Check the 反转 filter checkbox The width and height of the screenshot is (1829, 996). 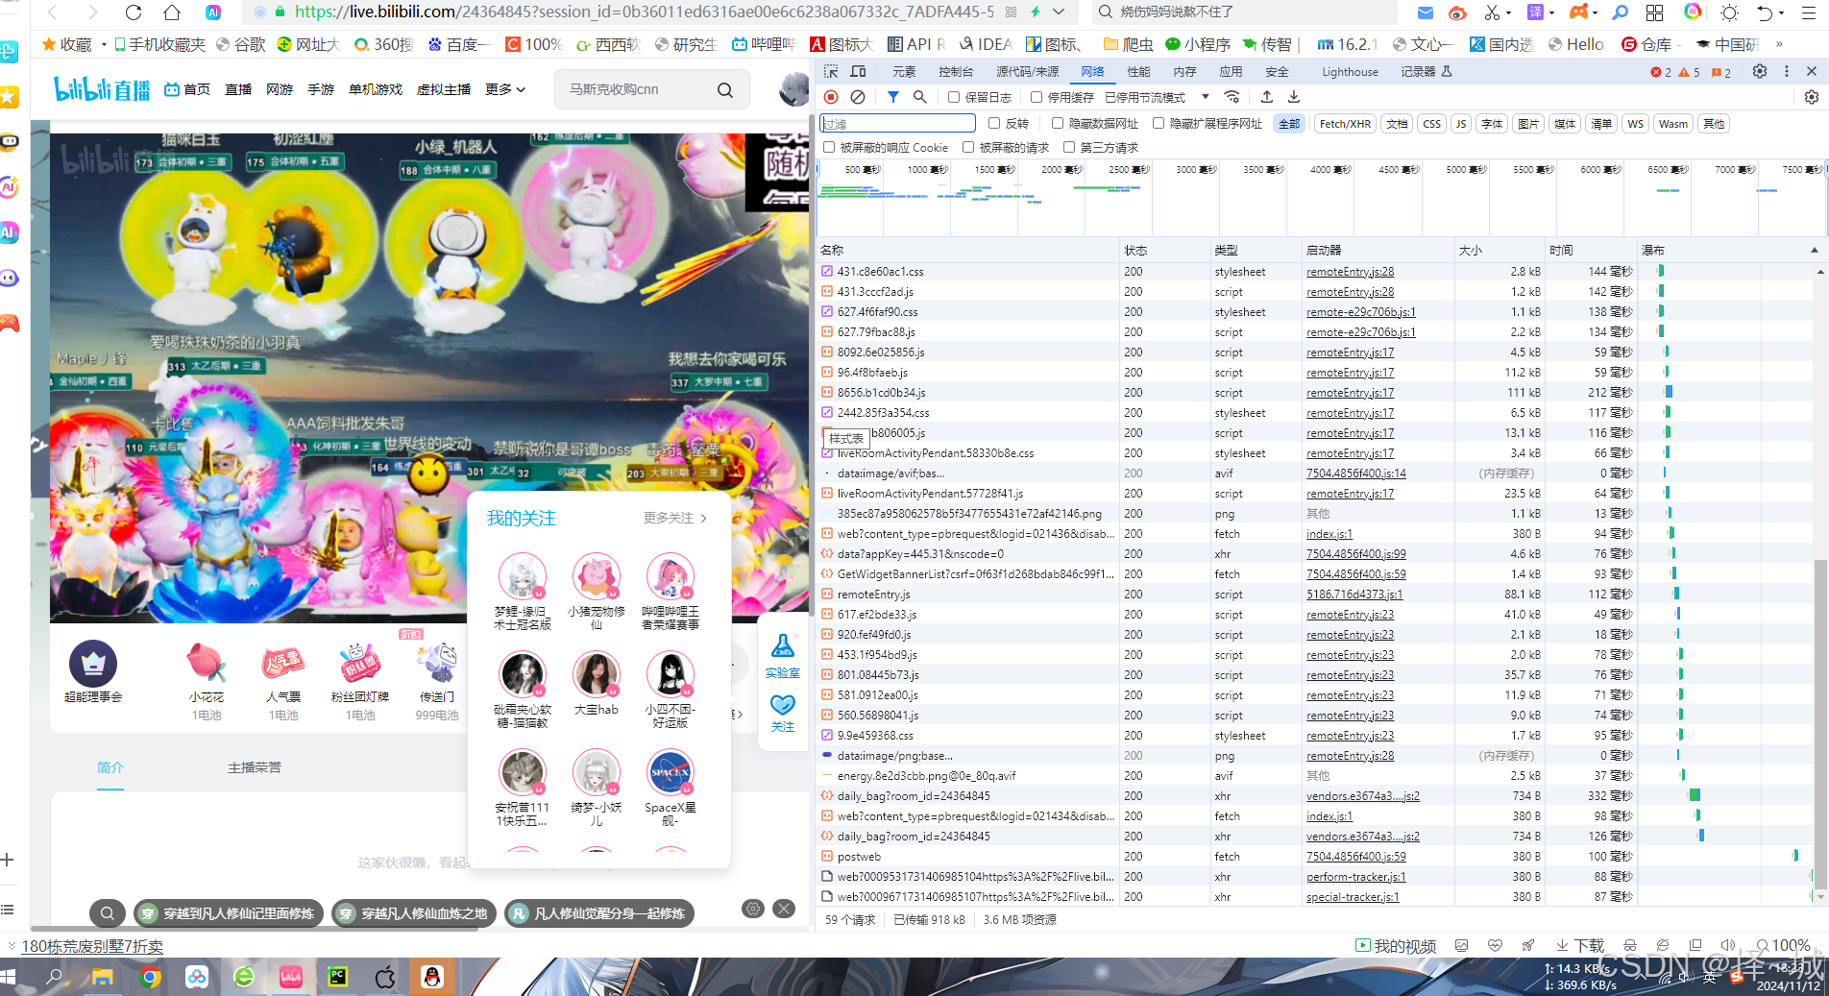point(994,123)
